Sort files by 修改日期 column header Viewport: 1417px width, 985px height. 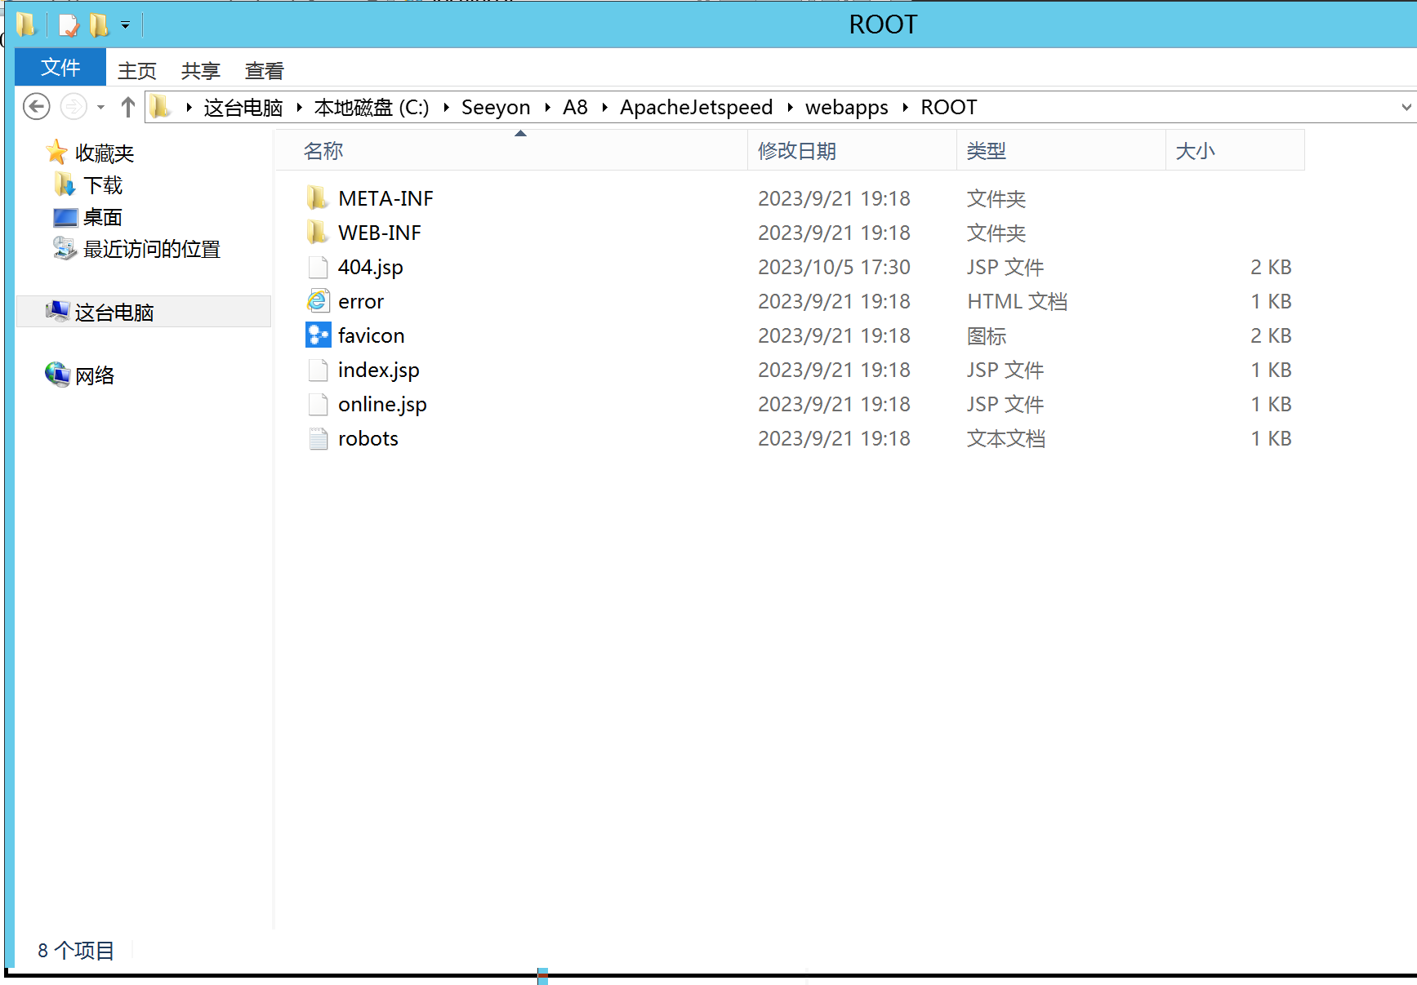click(796, 151)
